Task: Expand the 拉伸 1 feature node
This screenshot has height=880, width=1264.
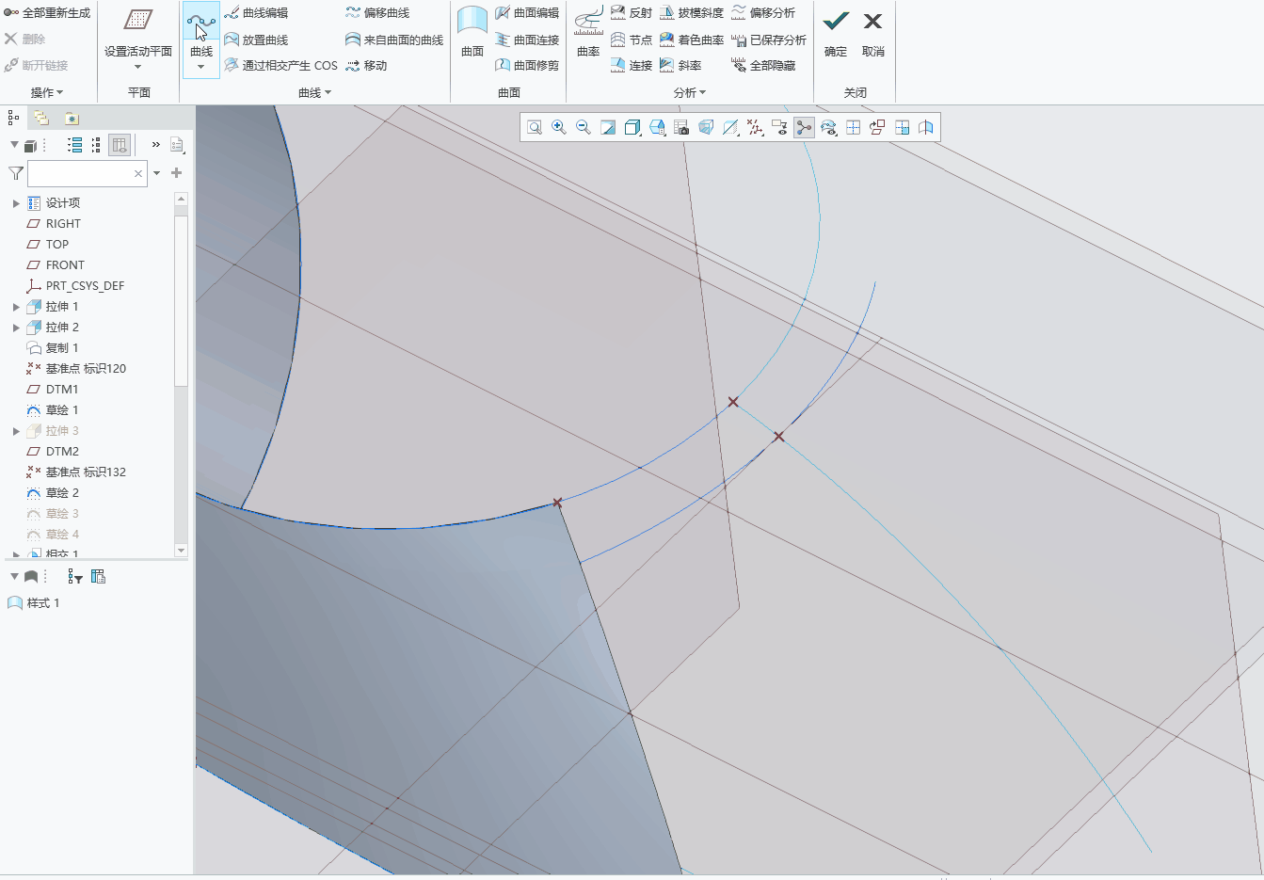Action: click(x=16, y=307)
